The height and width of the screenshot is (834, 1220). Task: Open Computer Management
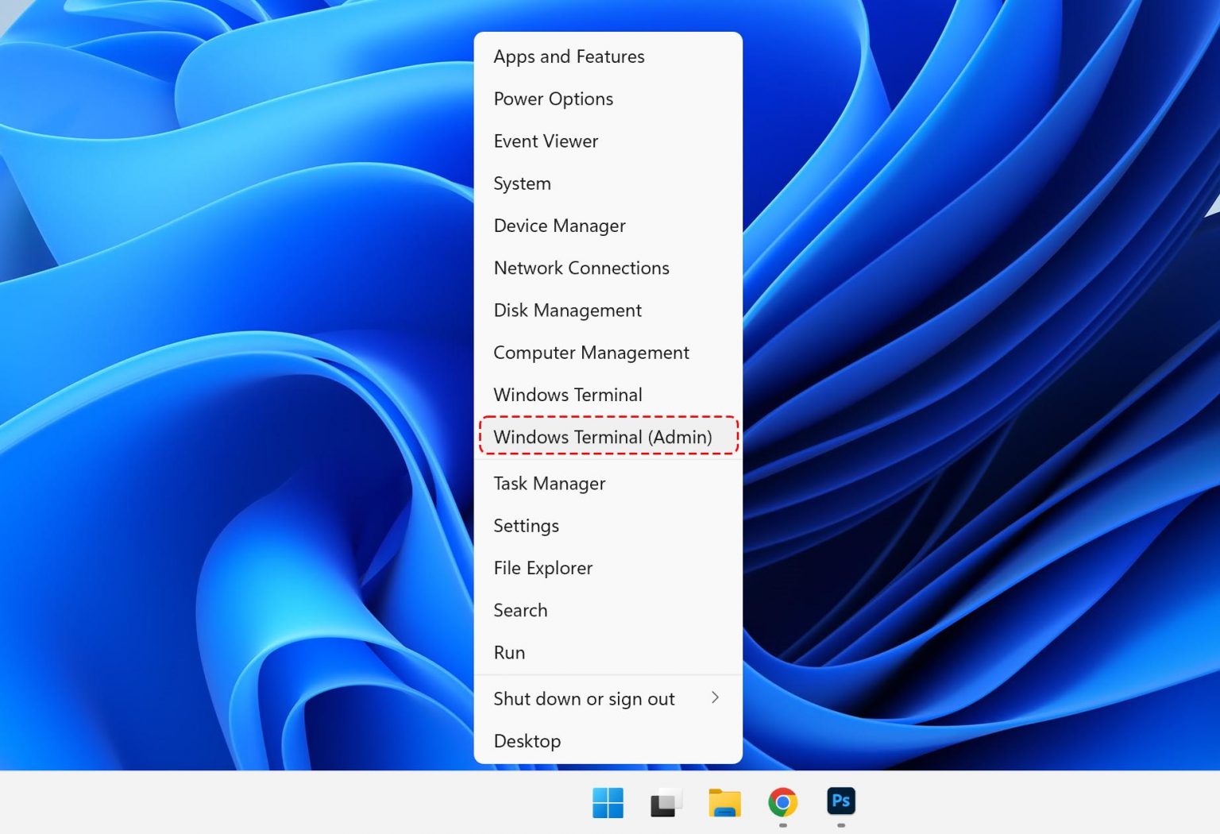coord(591,352)
